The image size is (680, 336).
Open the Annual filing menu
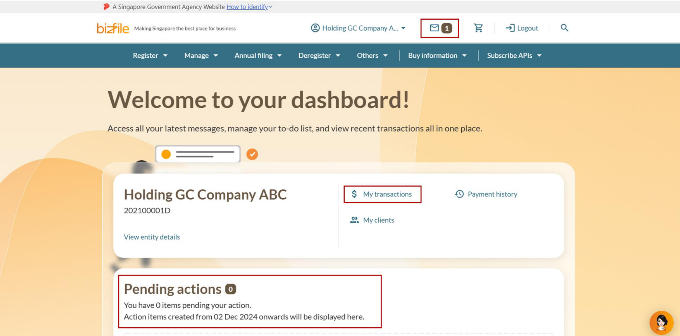point(258,55)
